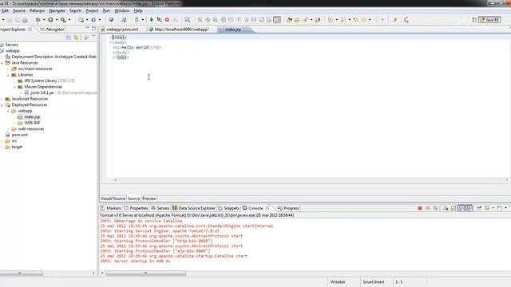Click Remove All Terminated Launches icon
Image resolution: width=511 pixels, height=287 pixels.
(x=435, y=208)
